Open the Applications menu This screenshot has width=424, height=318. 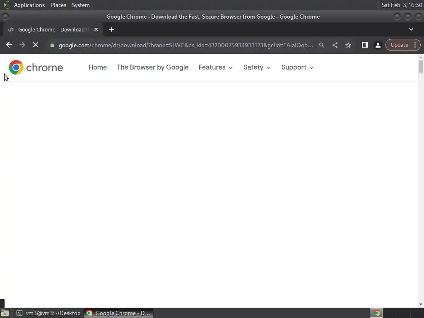click(29, 5)
